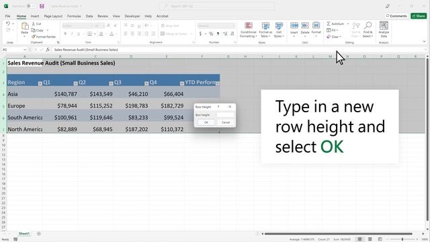Select Normal view icon in status bar

point(360,239)
